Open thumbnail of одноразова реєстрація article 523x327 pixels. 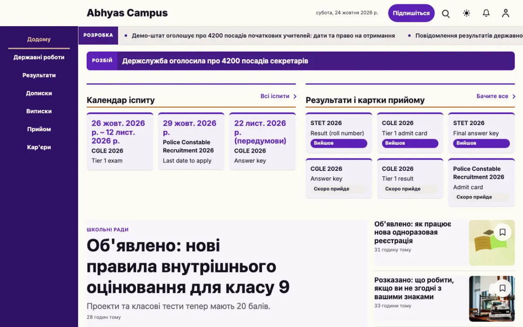[x=492, y=243]
